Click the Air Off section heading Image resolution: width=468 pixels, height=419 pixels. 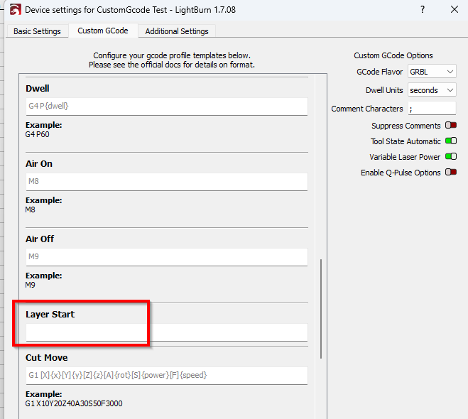[x=40, y=239]
